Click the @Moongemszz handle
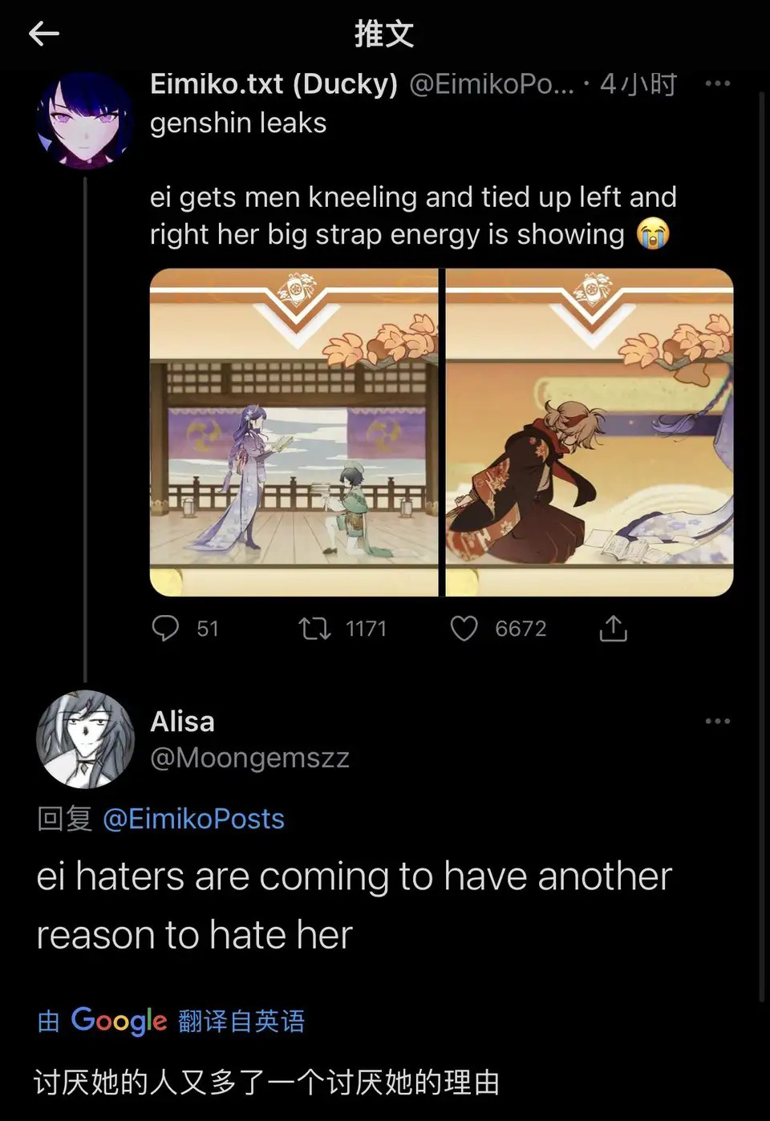Viewport: 770px width, 1121px height. coord(250,758)
